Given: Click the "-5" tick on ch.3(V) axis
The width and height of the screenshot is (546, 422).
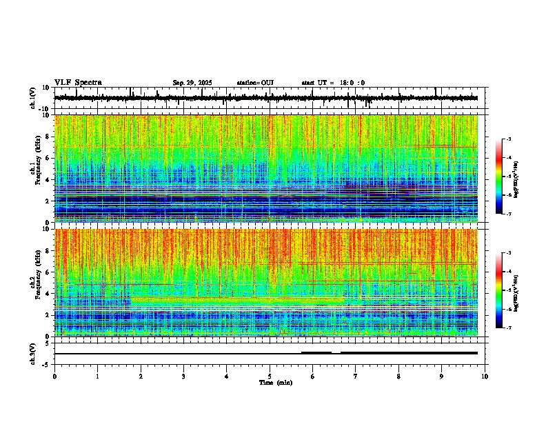Looking at the screenshot, I should point(47,365).
